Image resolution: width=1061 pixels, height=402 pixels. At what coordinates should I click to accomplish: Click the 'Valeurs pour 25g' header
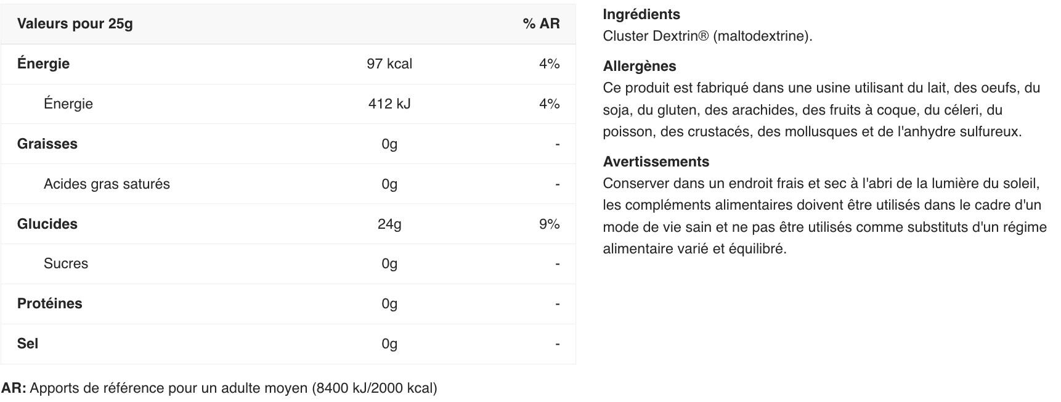point(75,24)
